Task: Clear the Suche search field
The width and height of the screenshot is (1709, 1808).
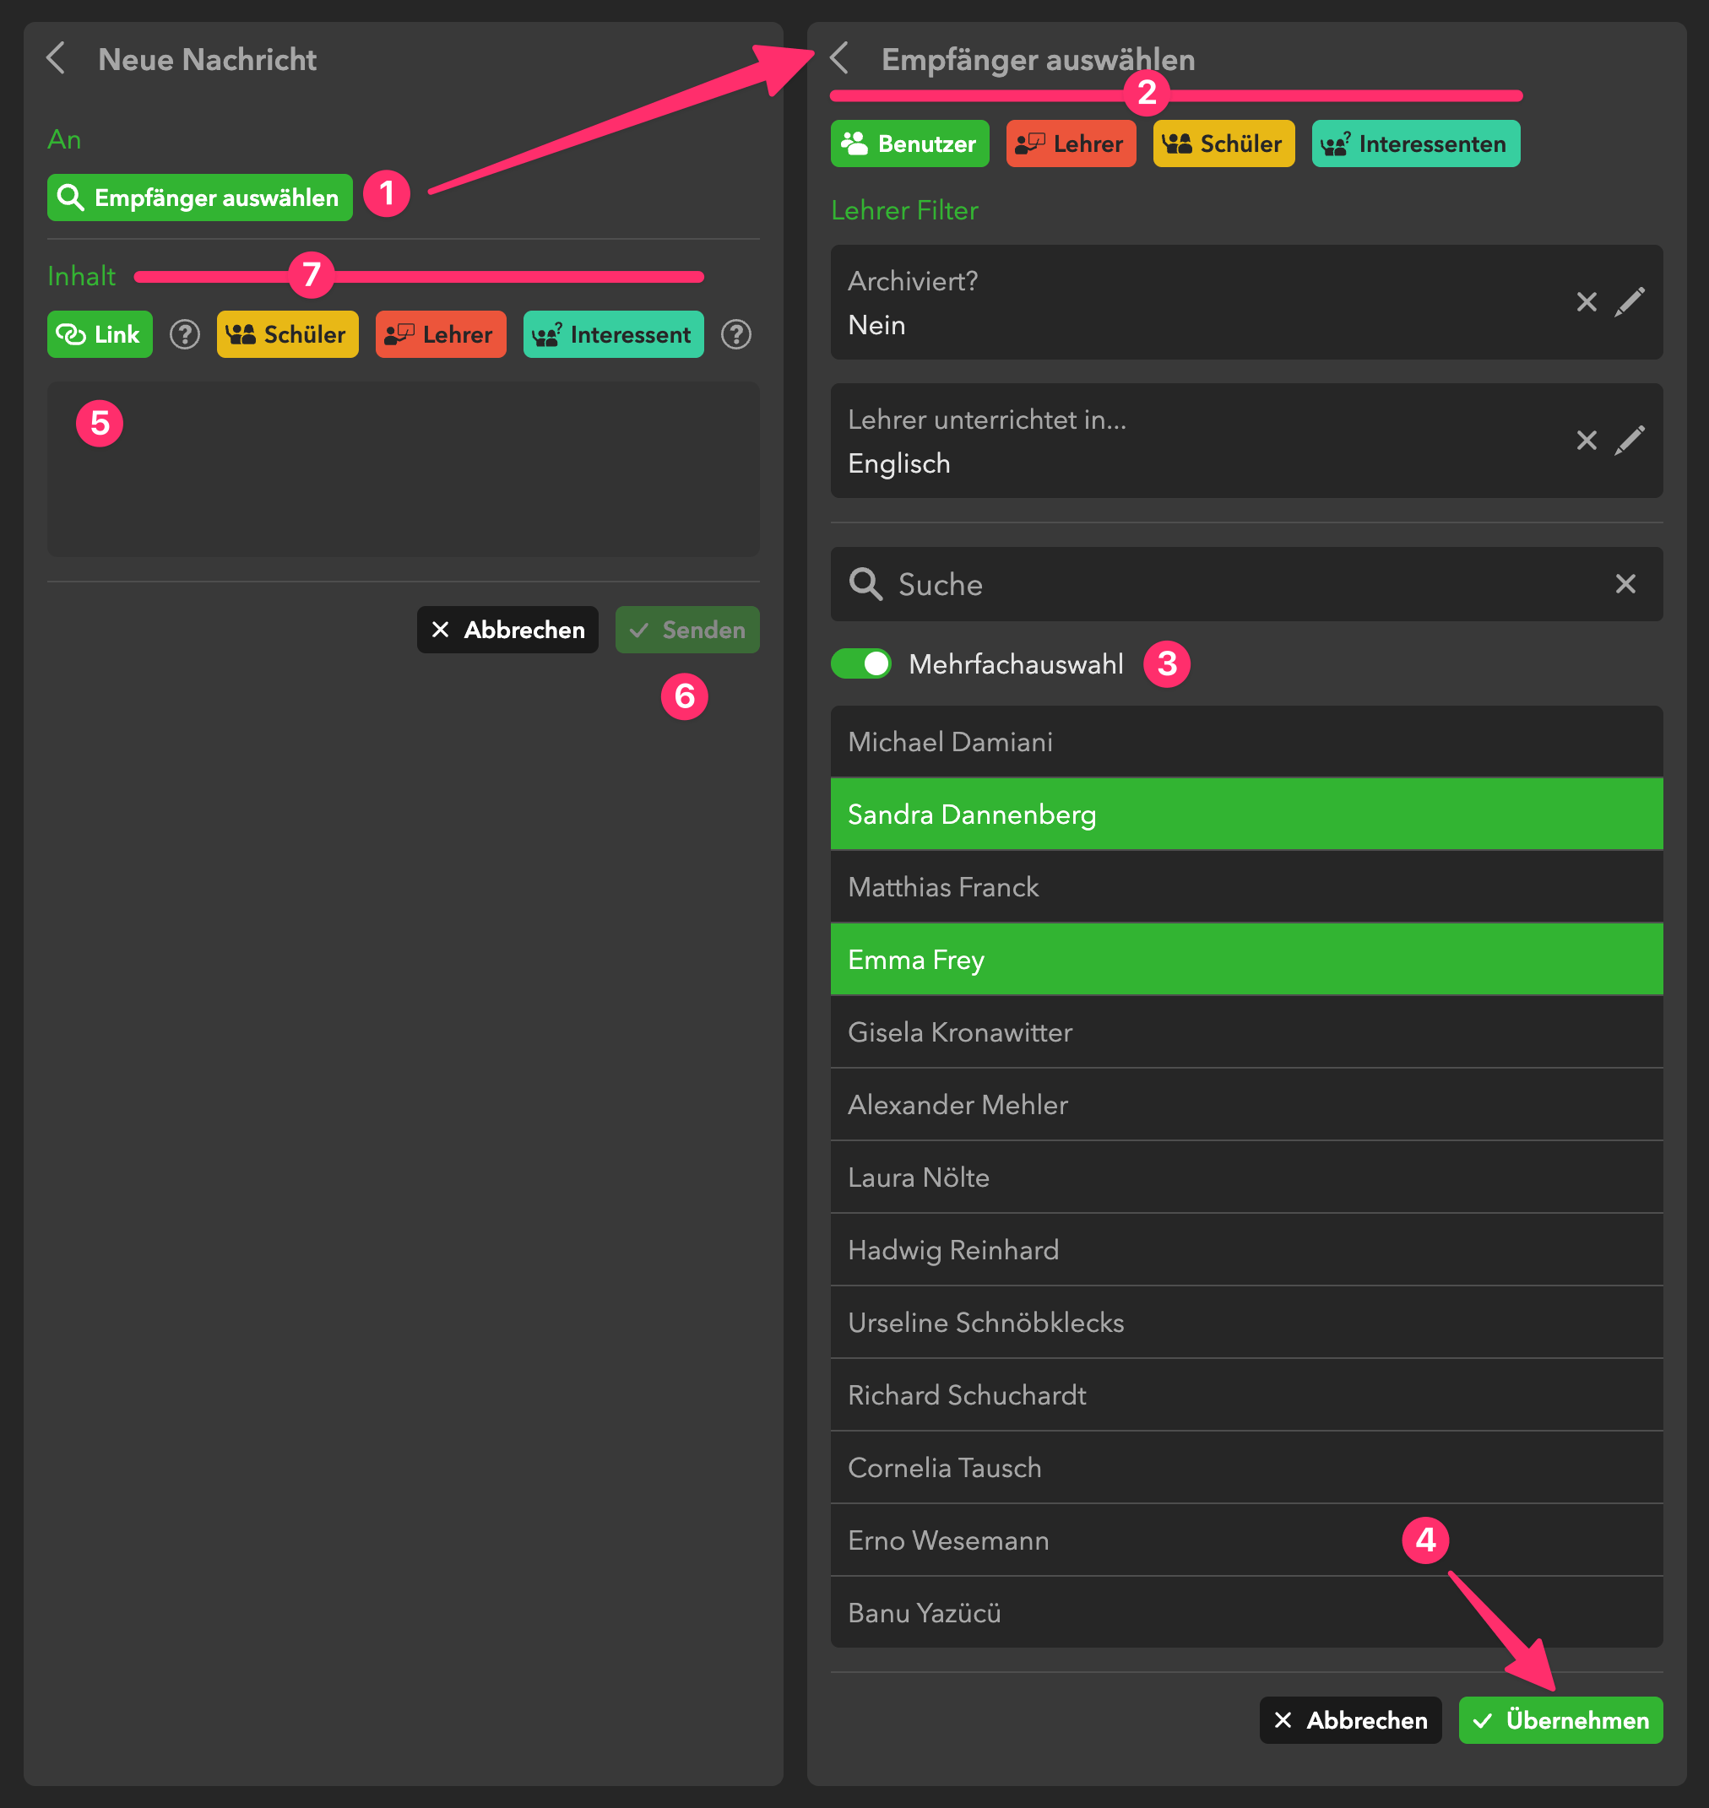Action: [x=1625, y=584]
